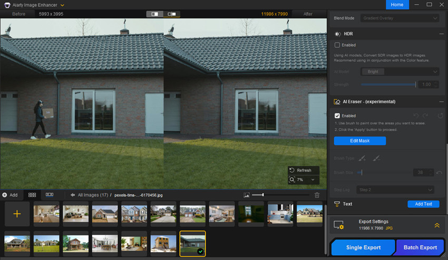448x260 pixels.
Task: Switch to grid thumbnail layout
Action: tap(32, 195)
